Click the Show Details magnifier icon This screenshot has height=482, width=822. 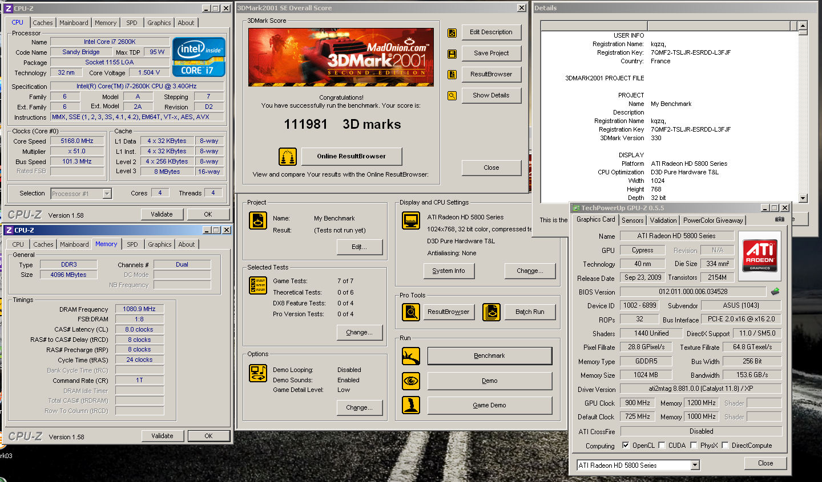coord(452,96)
